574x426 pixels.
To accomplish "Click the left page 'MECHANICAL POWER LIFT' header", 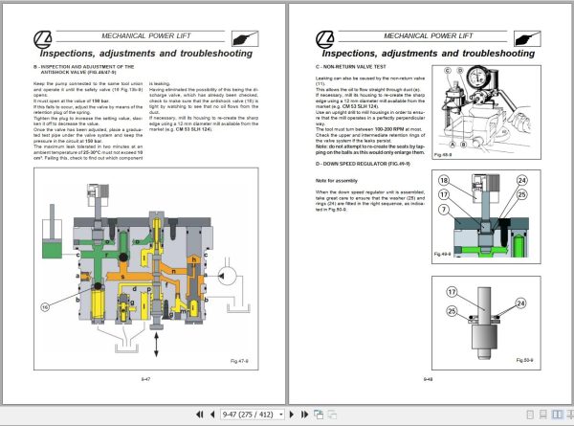I will coord(146,35).
